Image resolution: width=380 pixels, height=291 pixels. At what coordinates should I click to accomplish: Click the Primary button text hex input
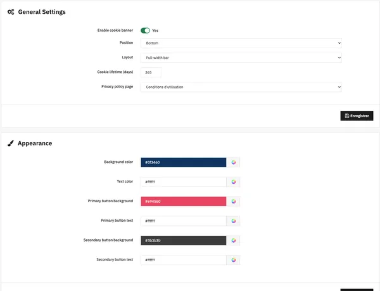tap(184, 221)
